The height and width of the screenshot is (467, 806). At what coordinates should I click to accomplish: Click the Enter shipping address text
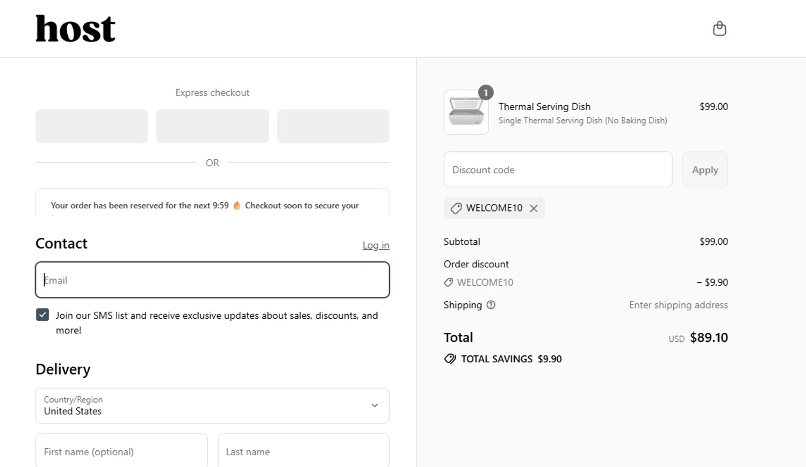(679, 305)
